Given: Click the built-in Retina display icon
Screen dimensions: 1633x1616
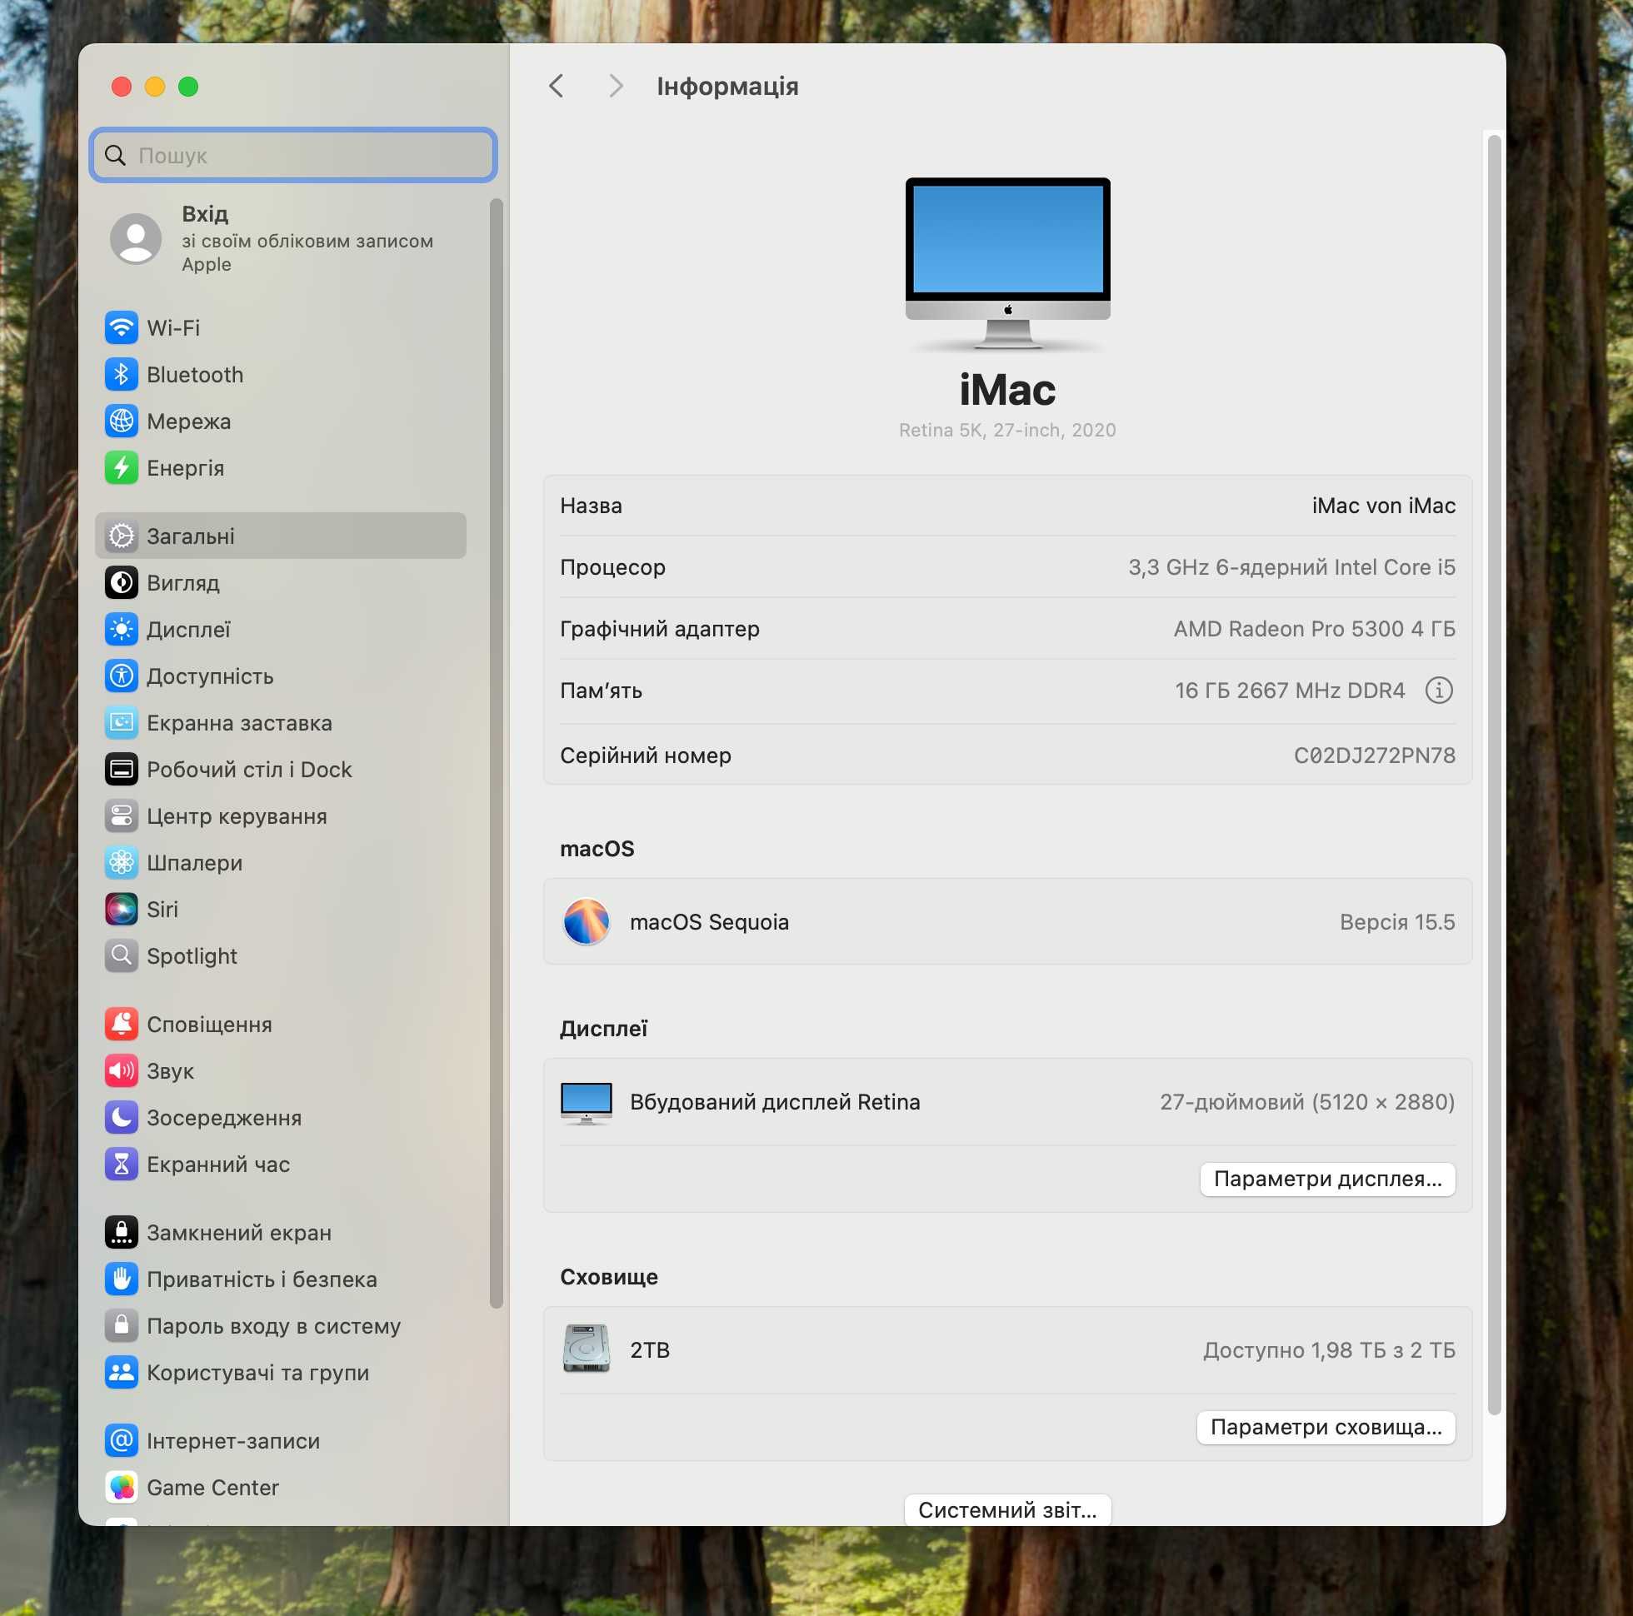Looking at the screenshot, I should 586,1102.
